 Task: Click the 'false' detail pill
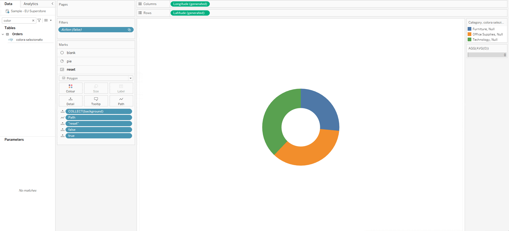point(99,130)
